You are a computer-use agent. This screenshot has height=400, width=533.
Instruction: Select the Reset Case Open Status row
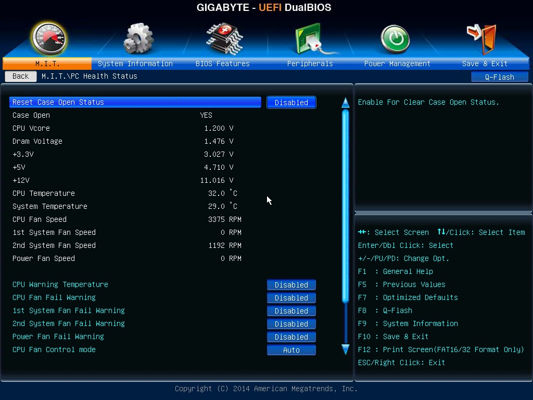pyautogui.click(x=135, y=102)
